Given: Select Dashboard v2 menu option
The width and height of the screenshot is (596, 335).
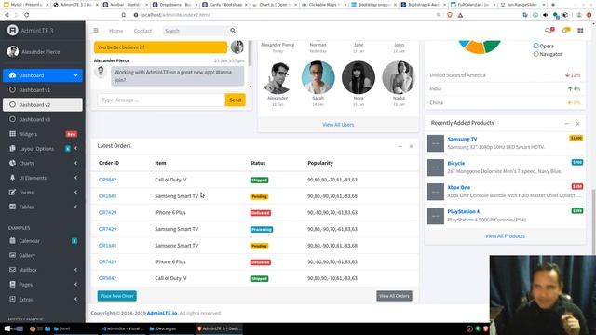Looking at the screenshot, I should tap(43, 105).
